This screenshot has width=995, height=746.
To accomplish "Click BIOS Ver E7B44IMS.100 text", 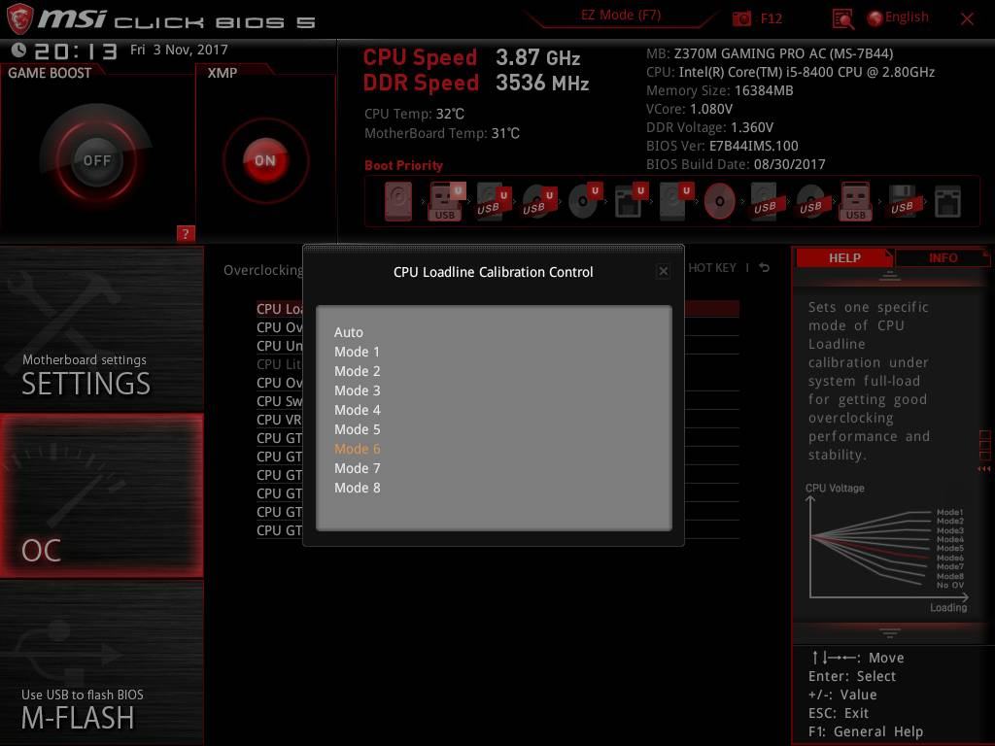I will (x=722, y=146).
